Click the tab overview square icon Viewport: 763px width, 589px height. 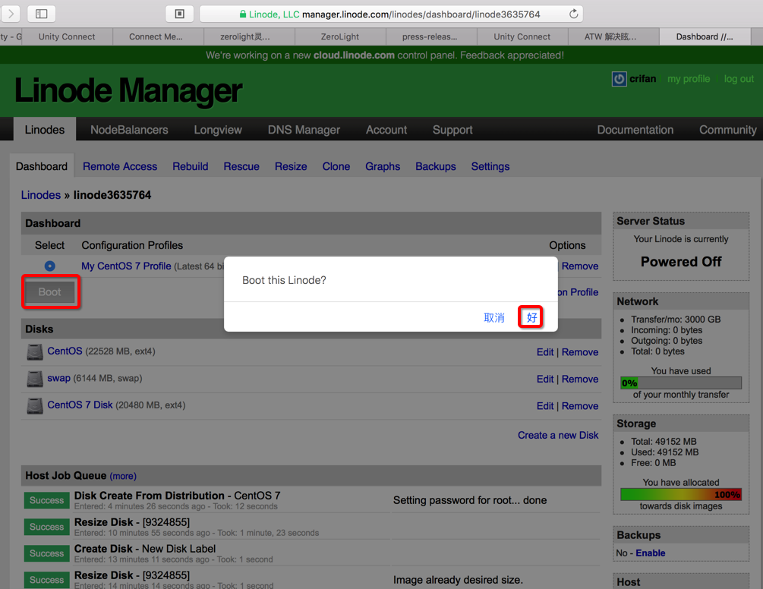(180, 14)
